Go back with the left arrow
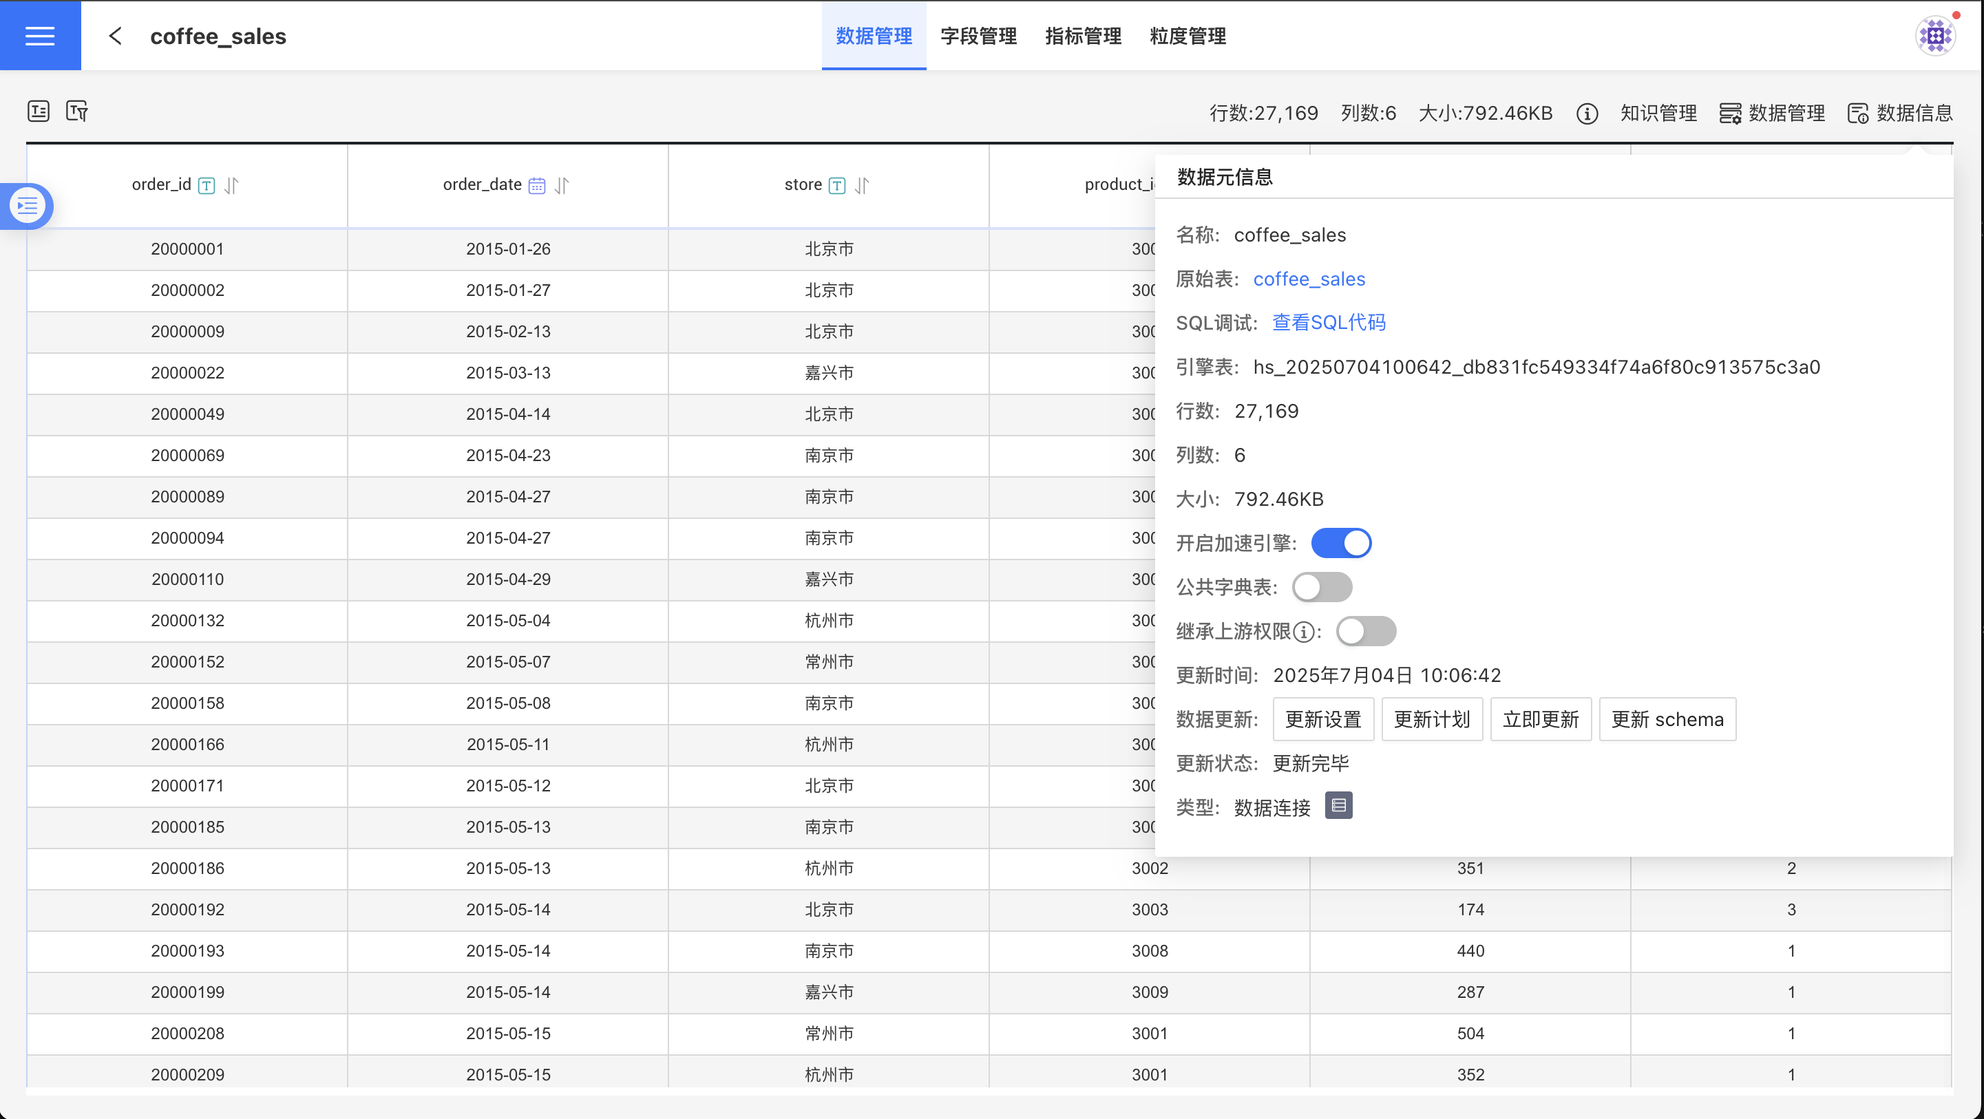The width and height of the screenshot is (1984, 1119). 116,35
